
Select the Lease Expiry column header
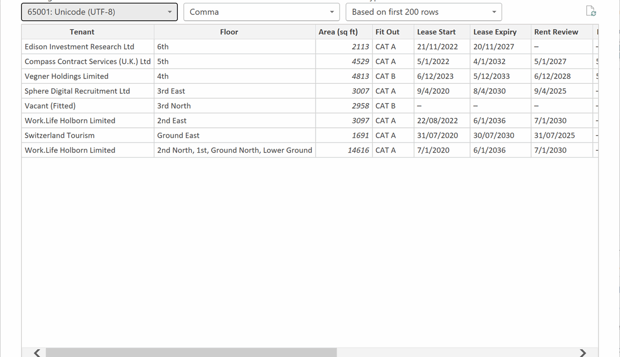500,32
